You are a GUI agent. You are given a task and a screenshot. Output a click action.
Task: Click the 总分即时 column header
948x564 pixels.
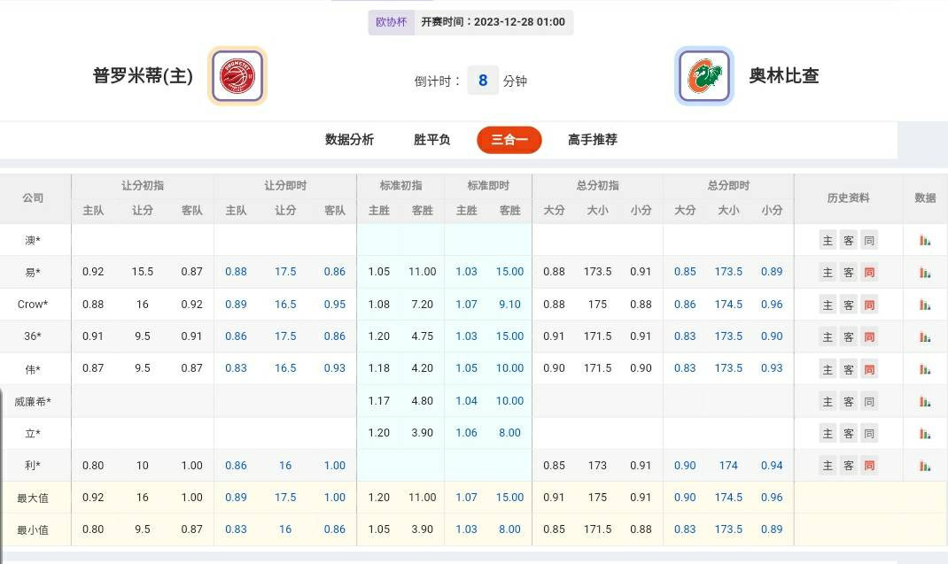coord(728,186)
